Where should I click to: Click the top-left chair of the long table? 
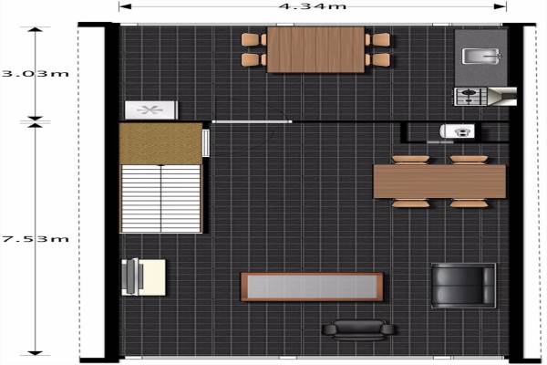(x=410, y=160)
